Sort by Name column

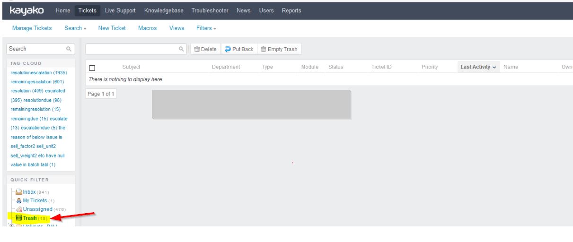click(x=511, y=67)
